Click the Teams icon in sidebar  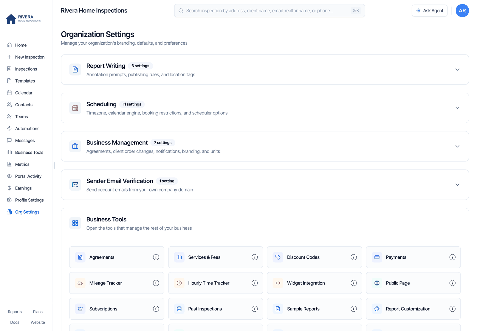tap(9, 116)
